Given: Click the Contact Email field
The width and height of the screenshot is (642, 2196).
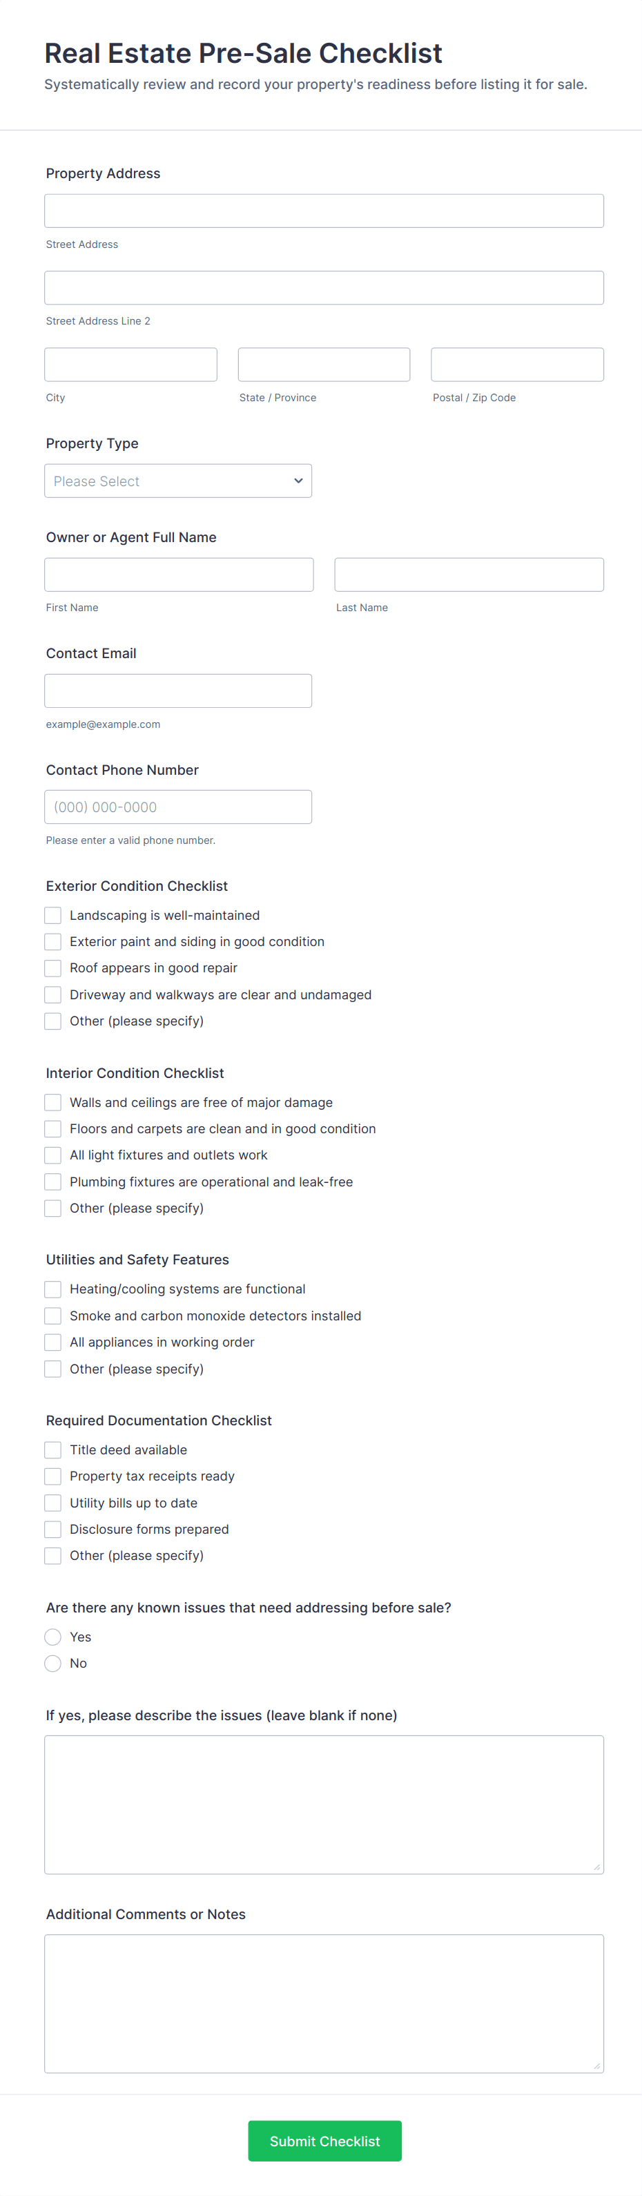Looking at the screenshot, I should click(177, 691).
